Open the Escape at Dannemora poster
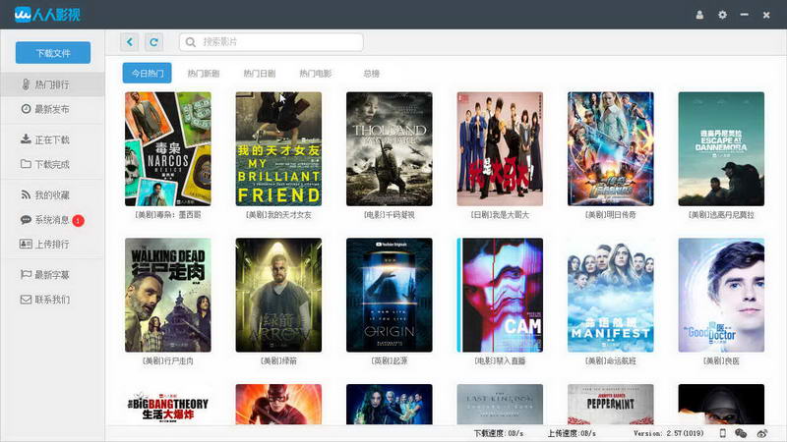Image resolution: width=787 pixels, height=442 pixels. coord(721,149)
